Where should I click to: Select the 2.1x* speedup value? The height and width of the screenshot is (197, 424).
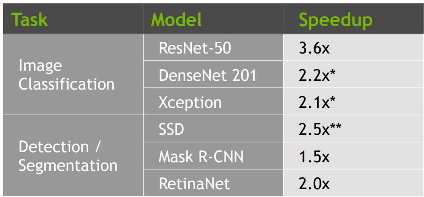[x=317, y=103]
